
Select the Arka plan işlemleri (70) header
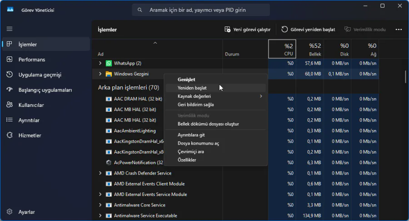pyautogui.click(x=129, y=87)
